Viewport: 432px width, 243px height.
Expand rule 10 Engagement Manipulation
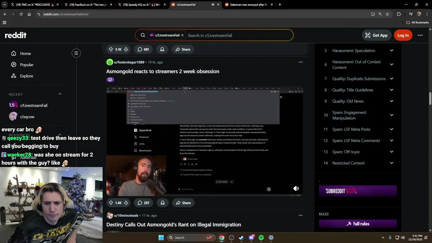point(391,115)
